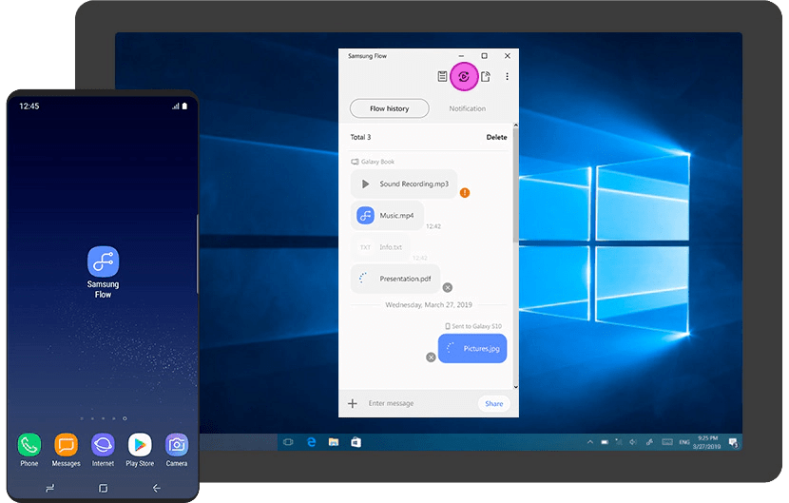Open the three-dot more options menu

coord(507,76)
